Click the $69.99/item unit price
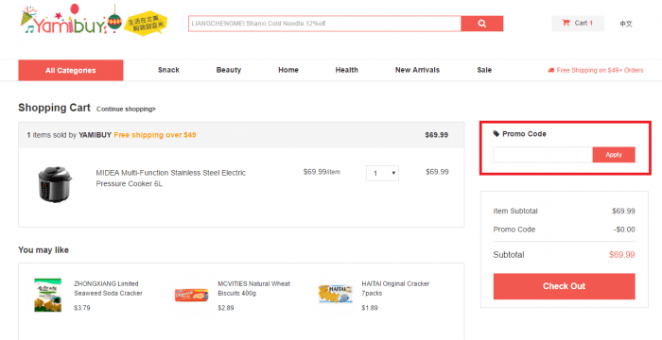The image size is (662, 340). point(322,172)
